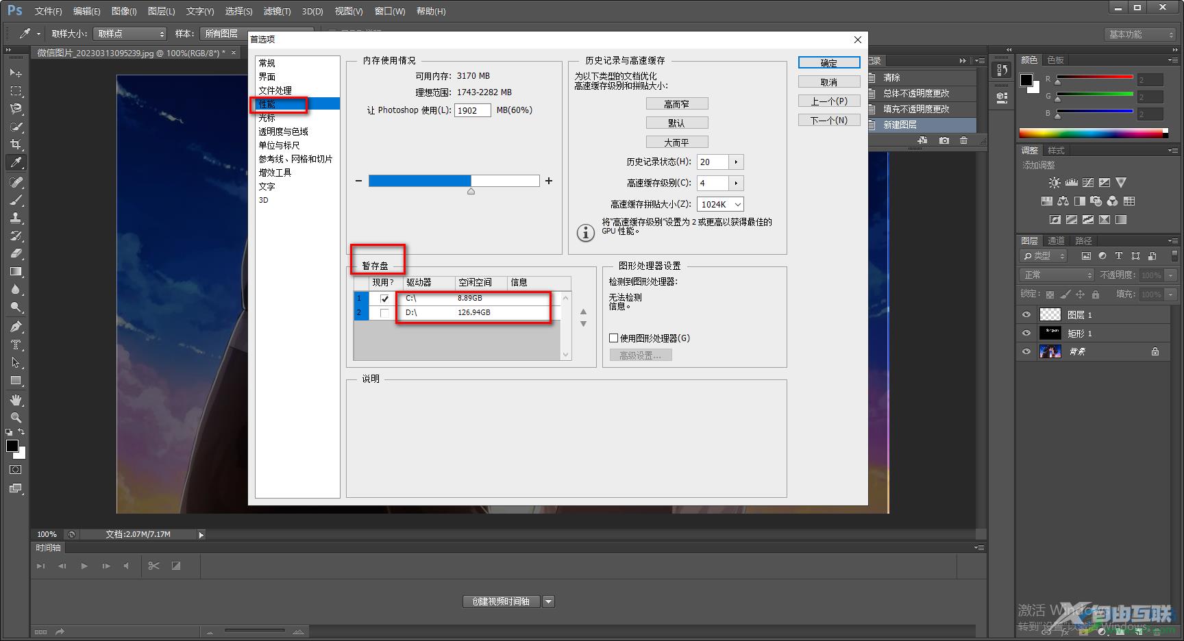Open 高速缓存级别 arrow stepper

click(736, 184)
